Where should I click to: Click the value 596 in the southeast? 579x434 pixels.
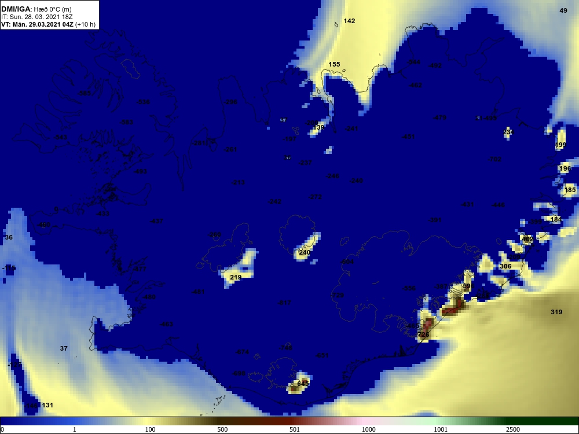click(468, 286)
